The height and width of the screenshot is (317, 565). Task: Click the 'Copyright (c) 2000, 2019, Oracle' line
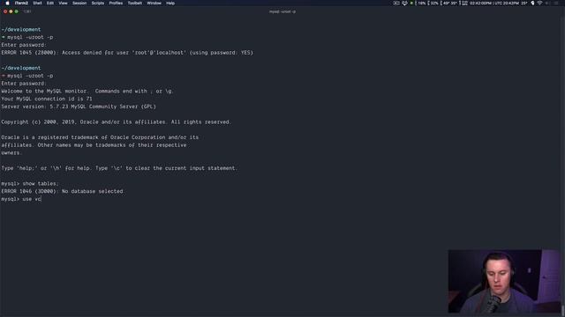pyautogui.click(x=116, y=122)
